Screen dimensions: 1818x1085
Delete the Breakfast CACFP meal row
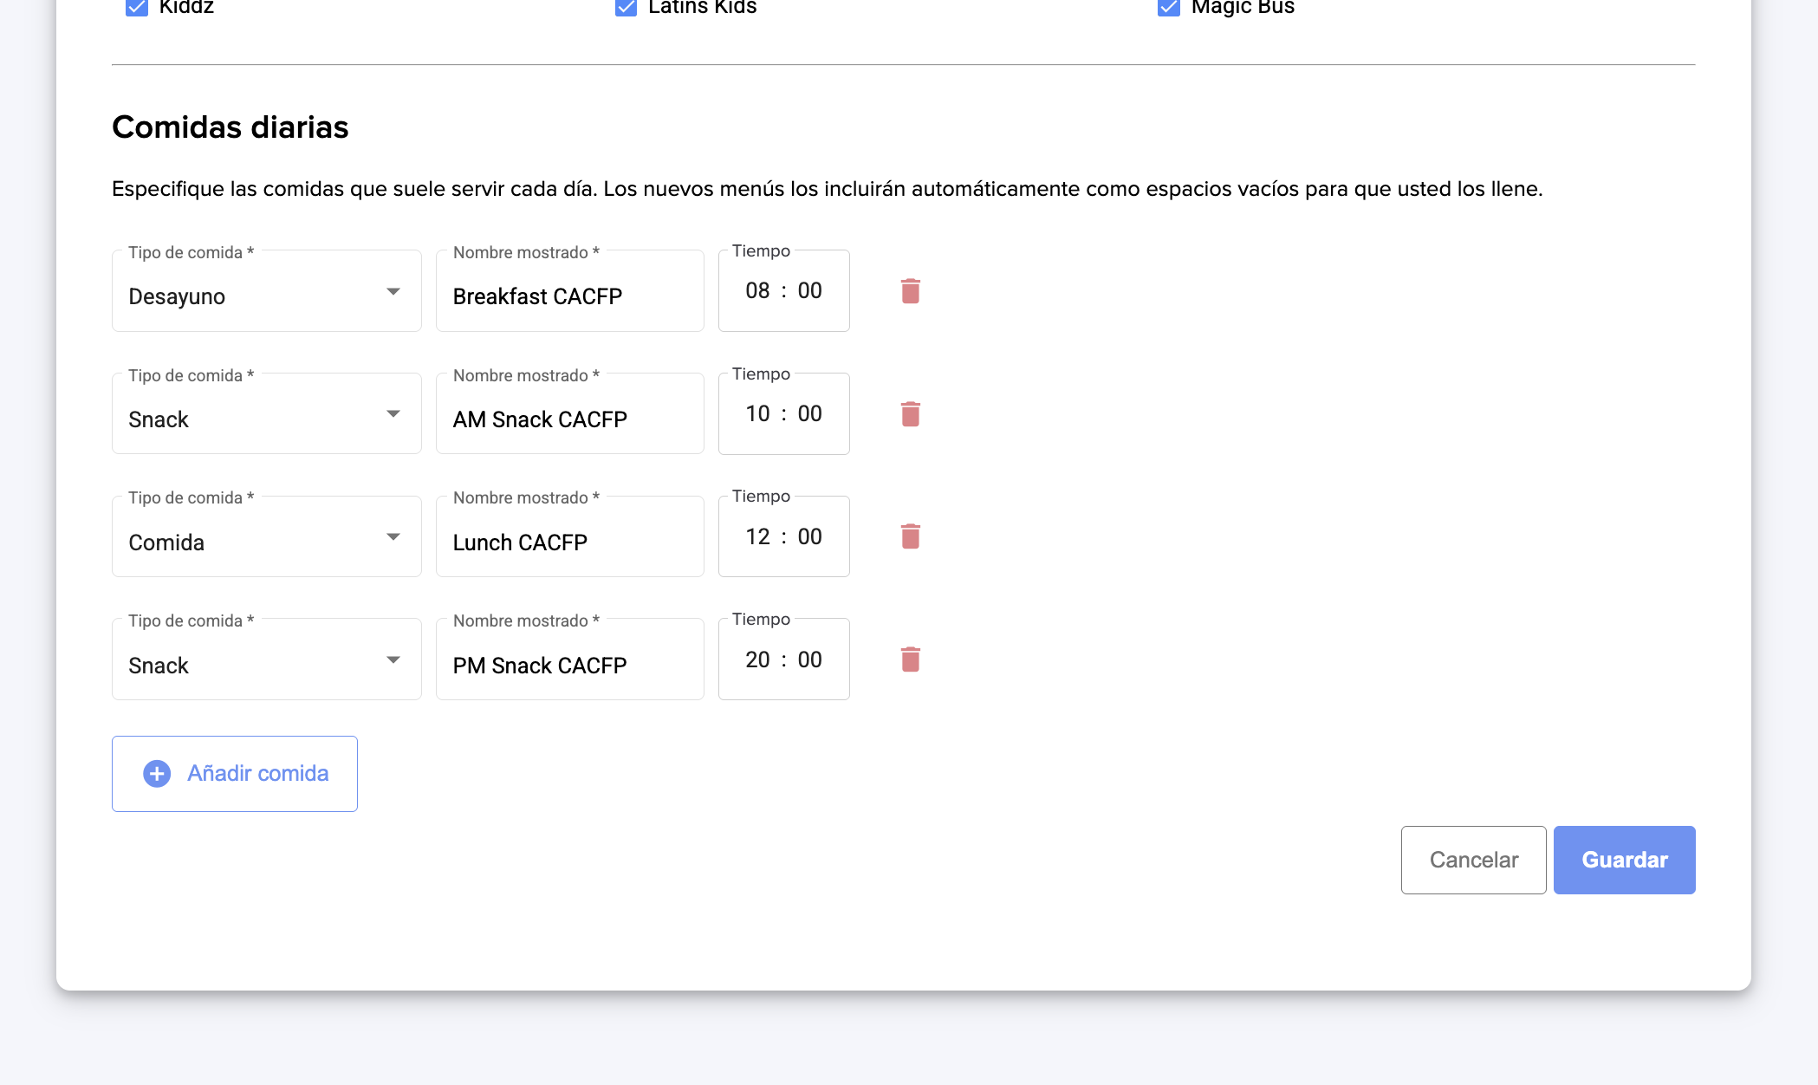[910, 291]
